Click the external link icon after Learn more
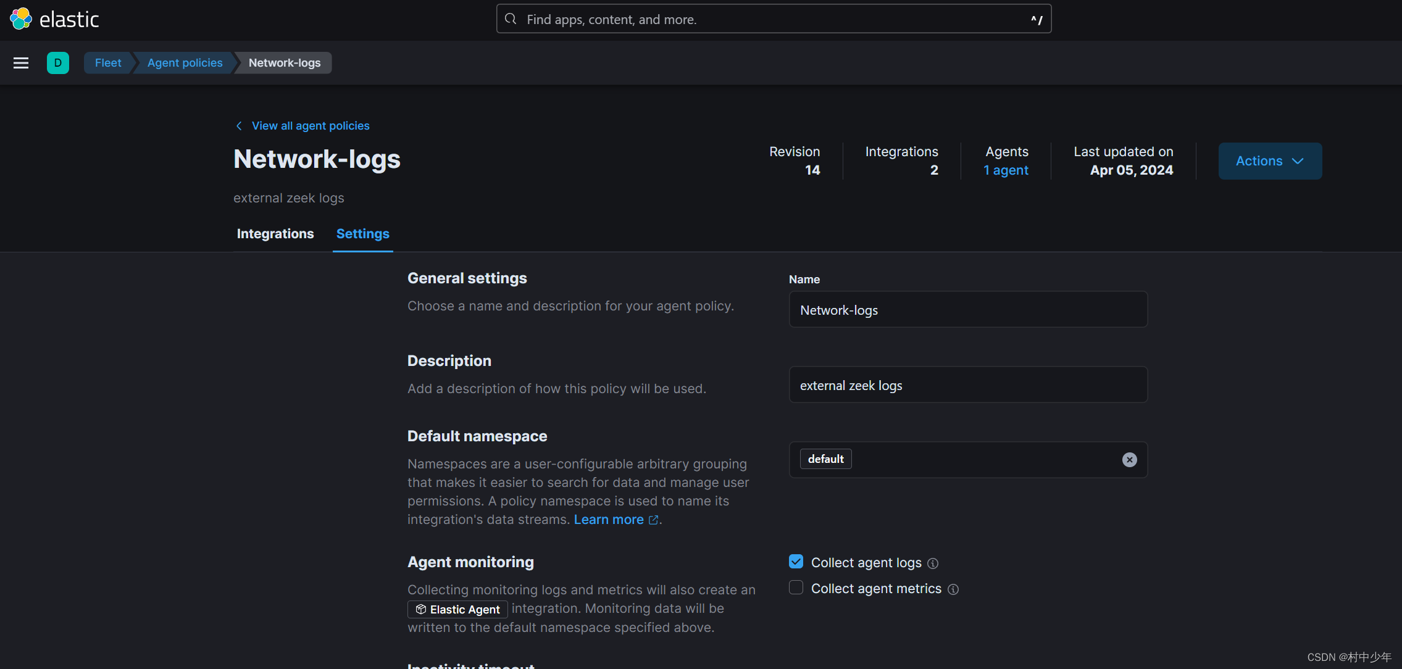The image size is (1402, 669). click(x=653, y=520)
